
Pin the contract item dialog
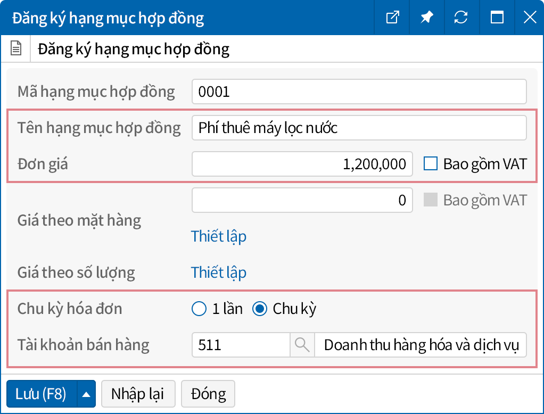(426, 18)
